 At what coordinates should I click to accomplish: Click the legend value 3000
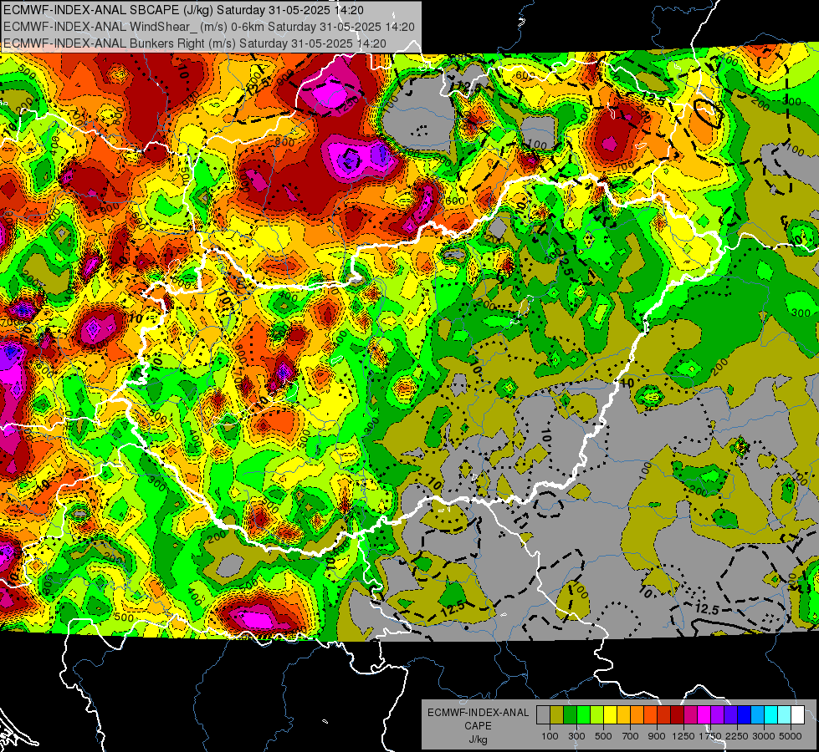(x=765, y=736)
